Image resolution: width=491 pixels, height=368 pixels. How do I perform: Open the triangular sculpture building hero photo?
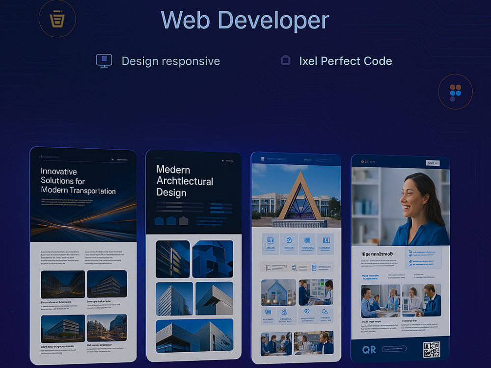click(296, 196)
